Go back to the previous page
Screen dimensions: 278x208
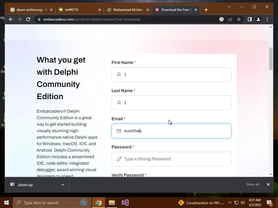coord(11,19)
